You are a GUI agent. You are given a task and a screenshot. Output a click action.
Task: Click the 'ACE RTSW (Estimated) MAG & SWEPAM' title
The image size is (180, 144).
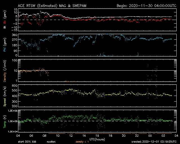[x=52, y=6]
